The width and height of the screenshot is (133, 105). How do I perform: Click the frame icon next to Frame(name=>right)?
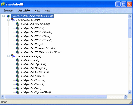pos(13,56)
